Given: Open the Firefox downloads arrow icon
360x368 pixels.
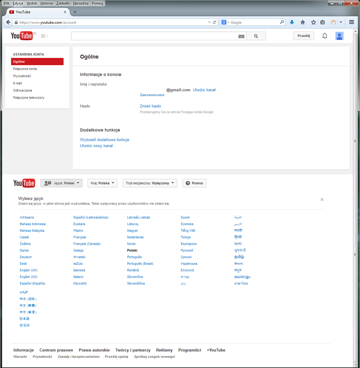Looking at the screenshot, I should click(292, 22).
